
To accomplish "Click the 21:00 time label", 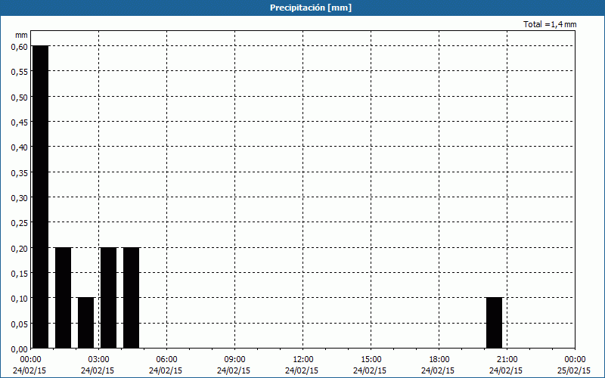I will (x=507, y=360).
